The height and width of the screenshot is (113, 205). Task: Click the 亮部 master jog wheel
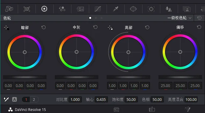tap(128, 77)
